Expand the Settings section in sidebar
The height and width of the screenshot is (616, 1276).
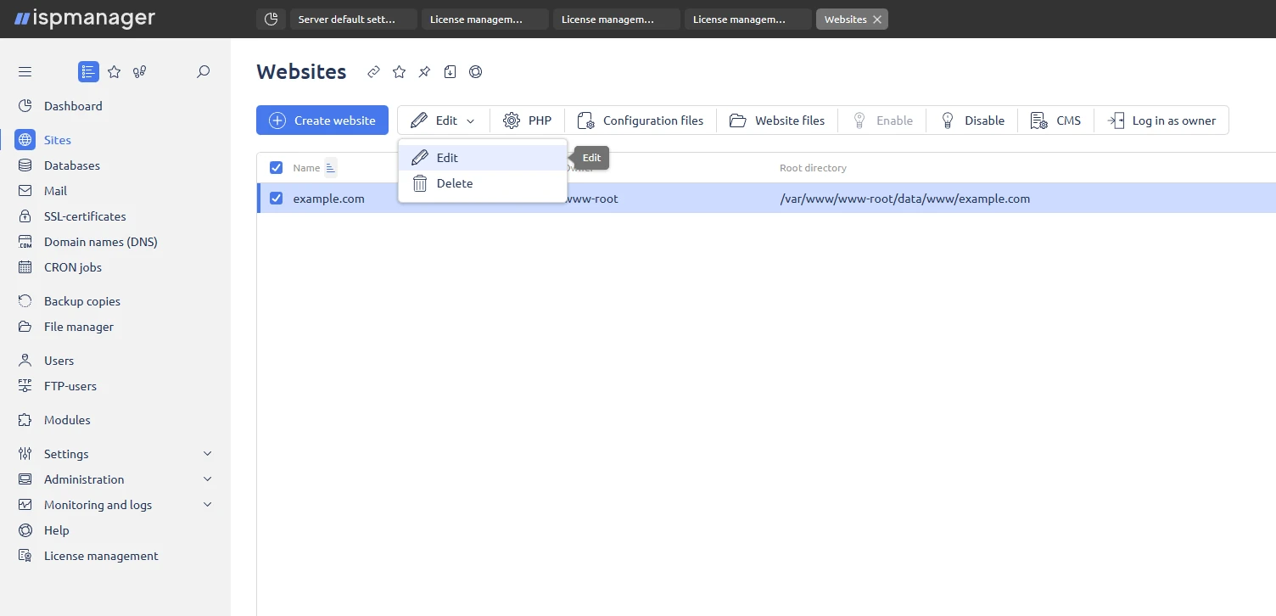point(208,454)
